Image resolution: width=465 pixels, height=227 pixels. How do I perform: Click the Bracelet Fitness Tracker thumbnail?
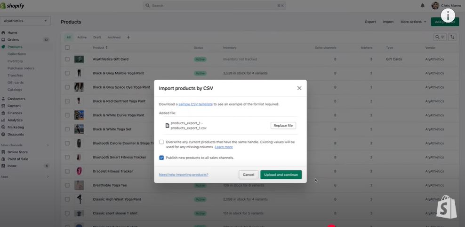(79, 171)
